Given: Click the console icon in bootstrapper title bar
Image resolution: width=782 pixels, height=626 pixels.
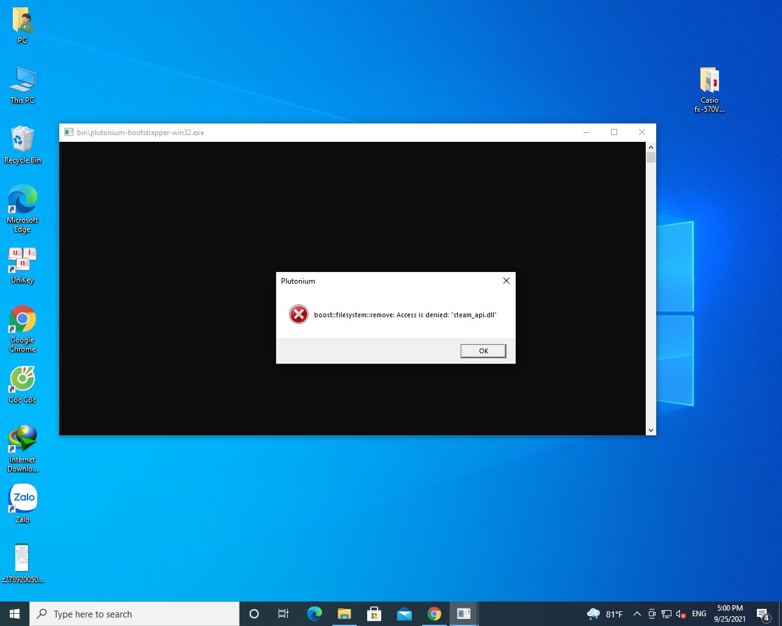Looking at the screenshot, I should 69,132.
